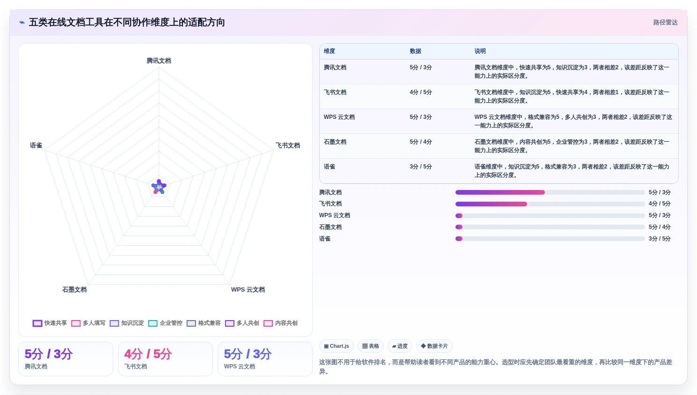This screenshot has height=395, width=697.
Task: Click the 维度 column header
Action: [x=330, y=51]
